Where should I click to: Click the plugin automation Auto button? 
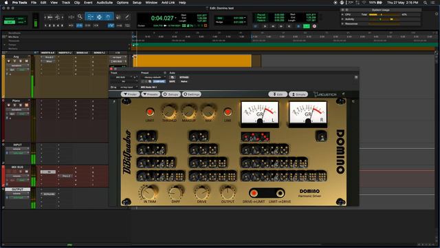click(173, 77)
